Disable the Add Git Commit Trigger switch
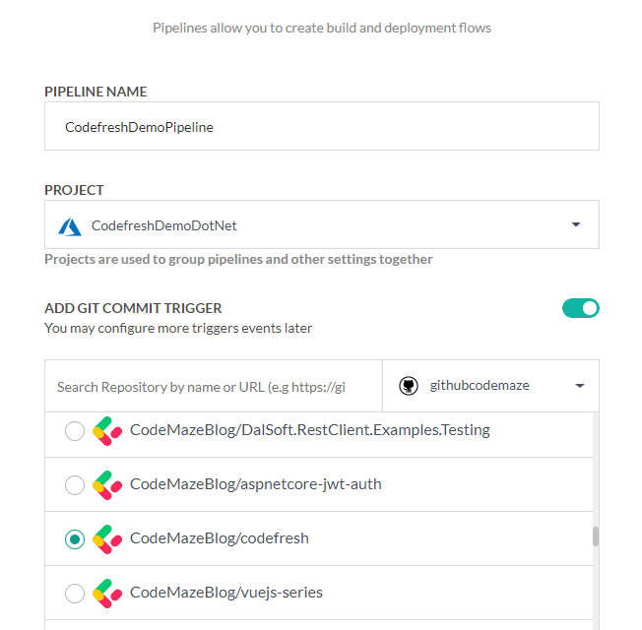The image size is (642, 630). point(580,308)
